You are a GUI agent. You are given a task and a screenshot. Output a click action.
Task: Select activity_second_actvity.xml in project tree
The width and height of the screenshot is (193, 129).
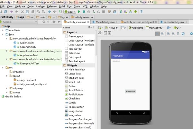[32, 84]
